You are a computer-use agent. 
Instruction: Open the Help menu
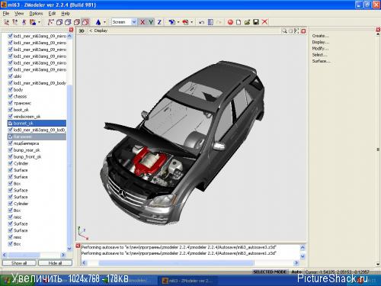(66, 14)
